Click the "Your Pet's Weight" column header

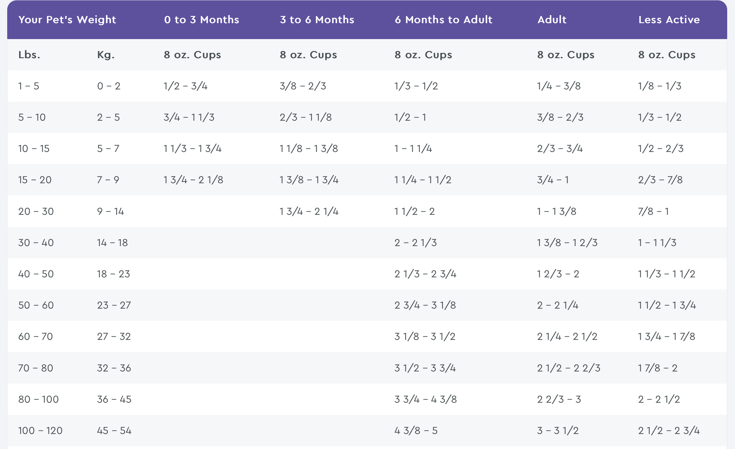67,20
